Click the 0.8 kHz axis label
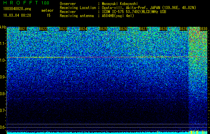 [3, 94]
